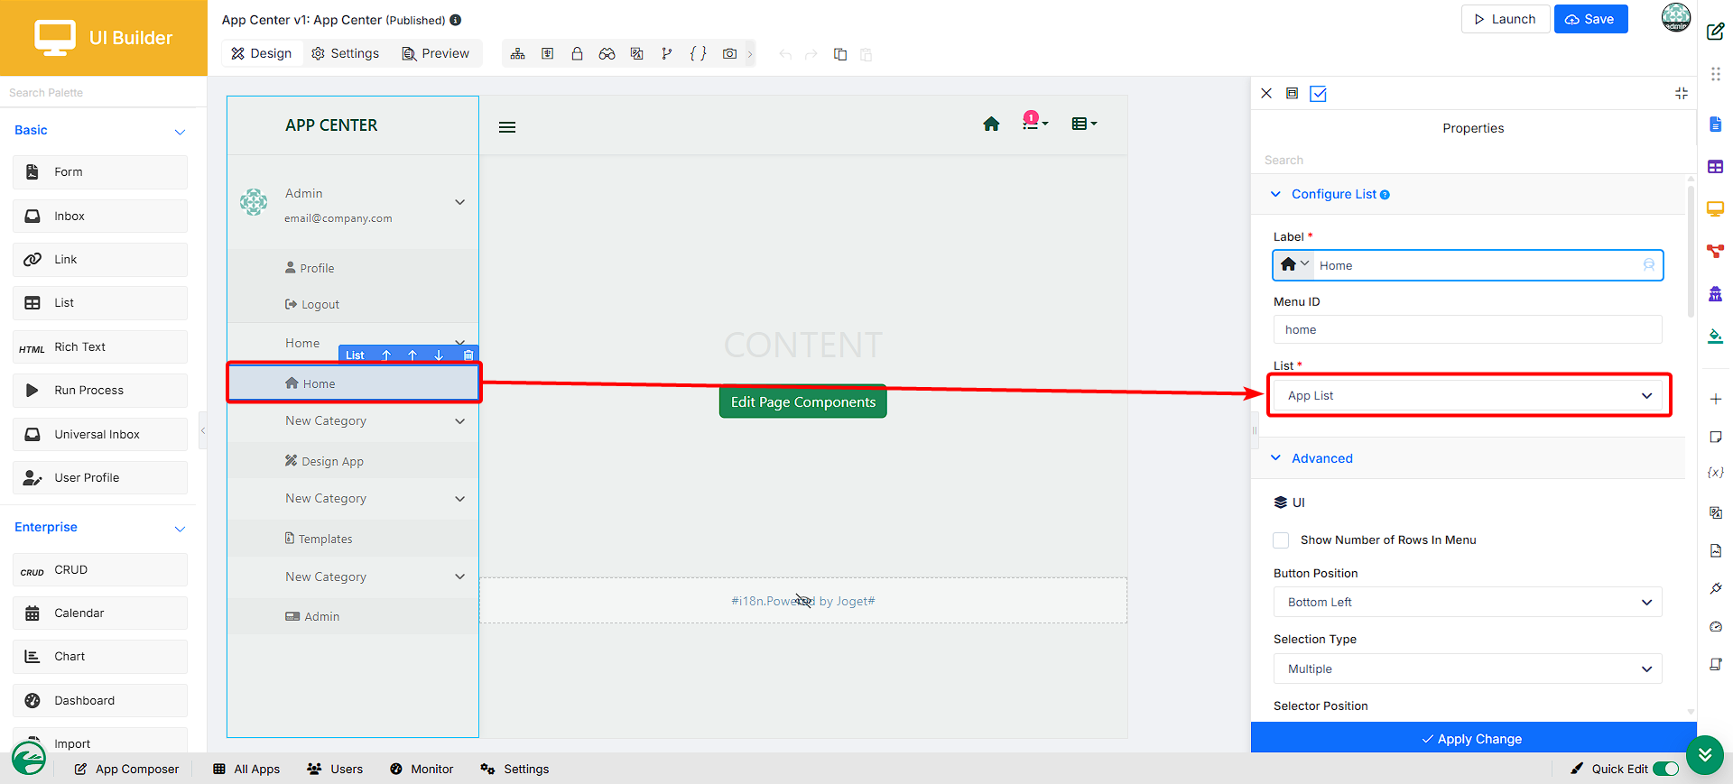Image resolution: width=1733 pixels, height=784 pixels.
Task: Delete the selected List menu via trash icon
Action: (468, 355)
